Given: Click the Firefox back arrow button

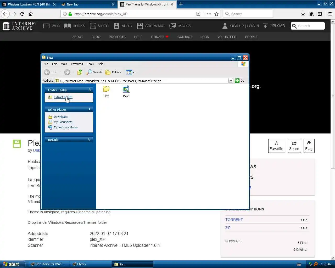Looking at the screenshot, I should click(5, 14).
